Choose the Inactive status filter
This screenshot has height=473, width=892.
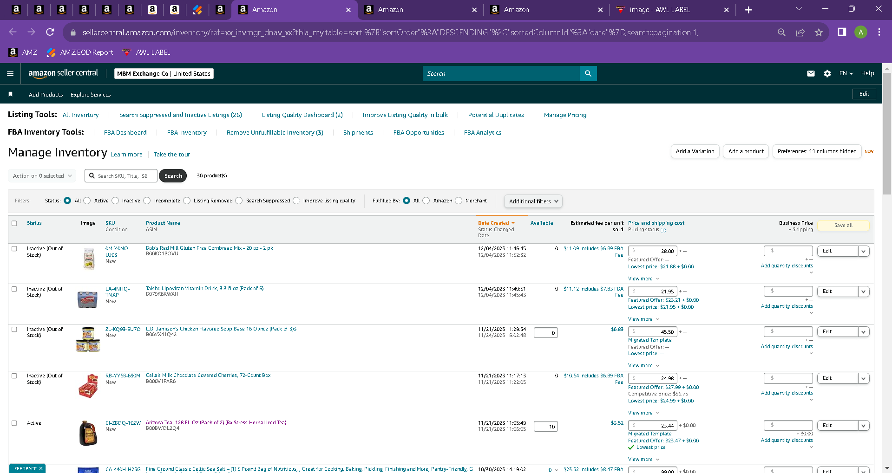tap(115, 201)
